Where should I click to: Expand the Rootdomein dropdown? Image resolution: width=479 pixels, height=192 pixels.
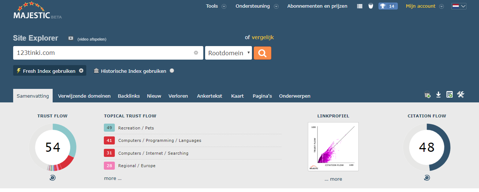pyautogui.click(x=229, y=53)
